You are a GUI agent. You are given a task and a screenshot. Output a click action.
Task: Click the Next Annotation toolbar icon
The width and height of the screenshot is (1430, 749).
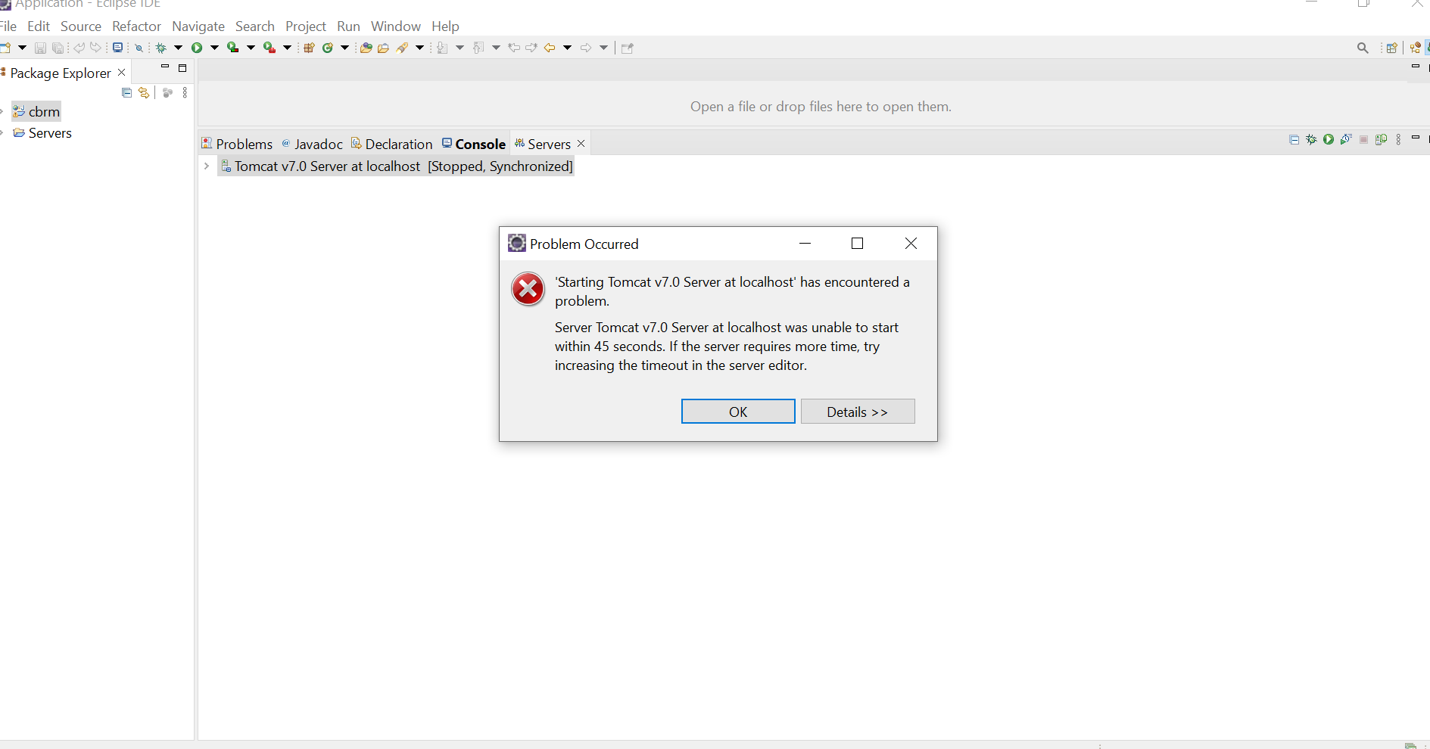pos(442,48)
